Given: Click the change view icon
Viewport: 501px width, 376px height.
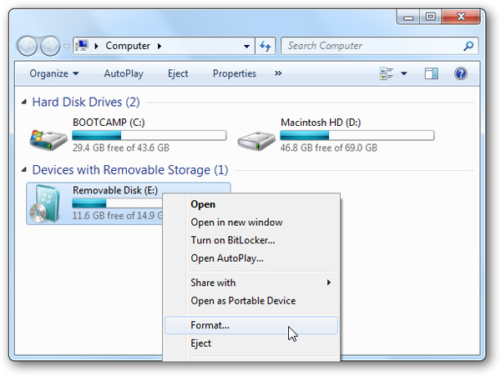Looking at the screenshot, I should [387, 73].
